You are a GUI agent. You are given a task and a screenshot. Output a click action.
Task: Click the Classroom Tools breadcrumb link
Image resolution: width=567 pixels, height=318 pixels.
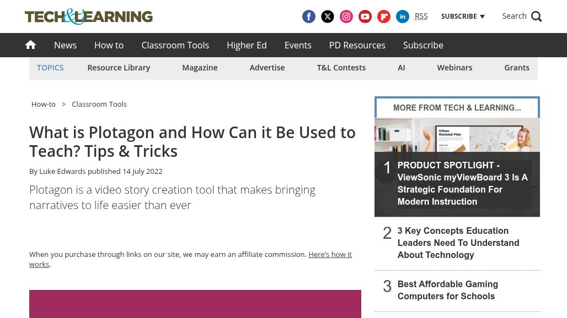pos(99,104)
